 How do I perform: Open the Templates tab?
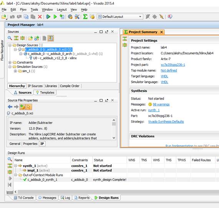(45, 93)
